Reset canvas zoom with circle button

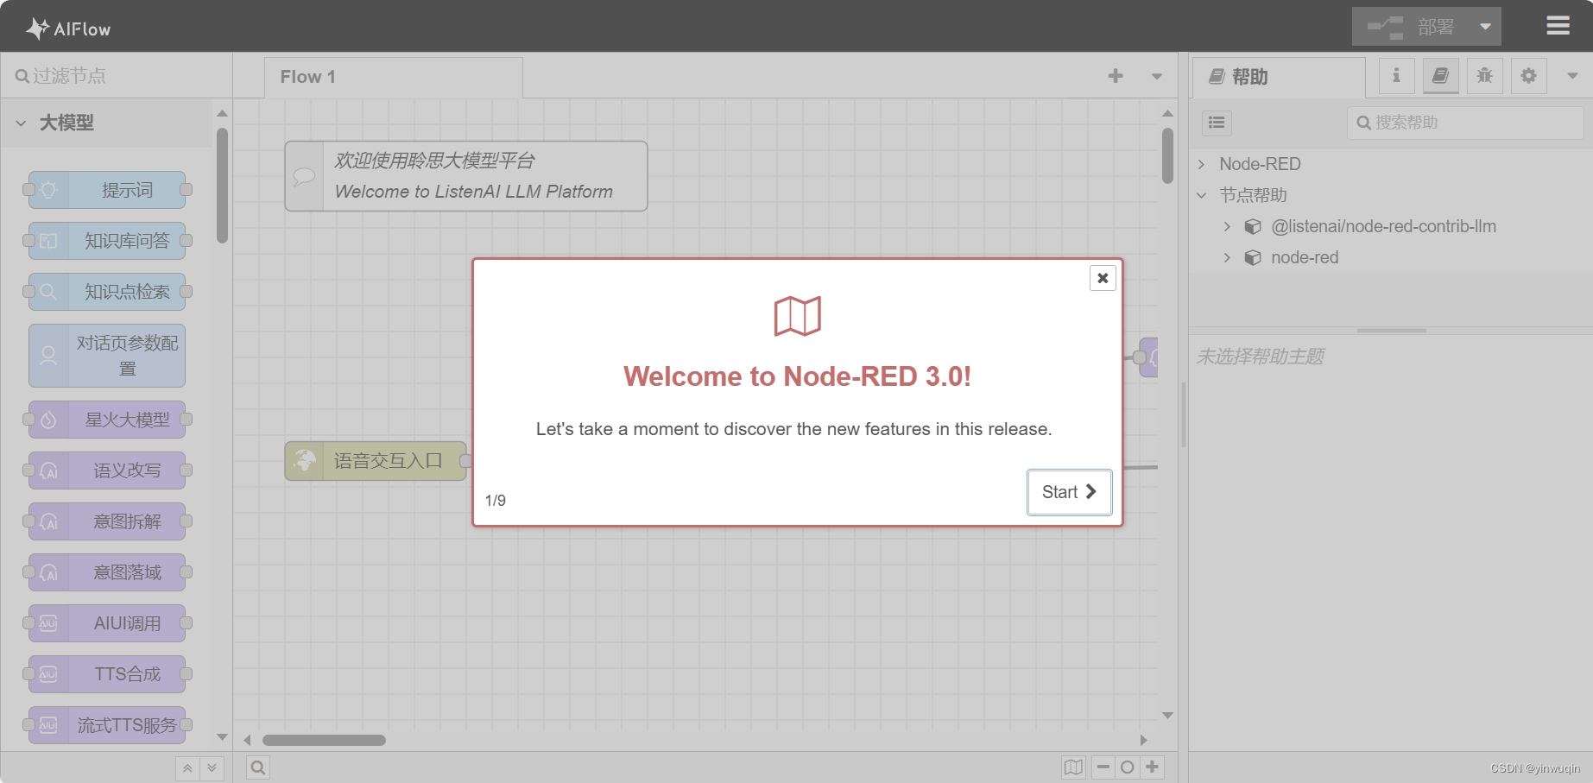click(x=1128, y=767)
